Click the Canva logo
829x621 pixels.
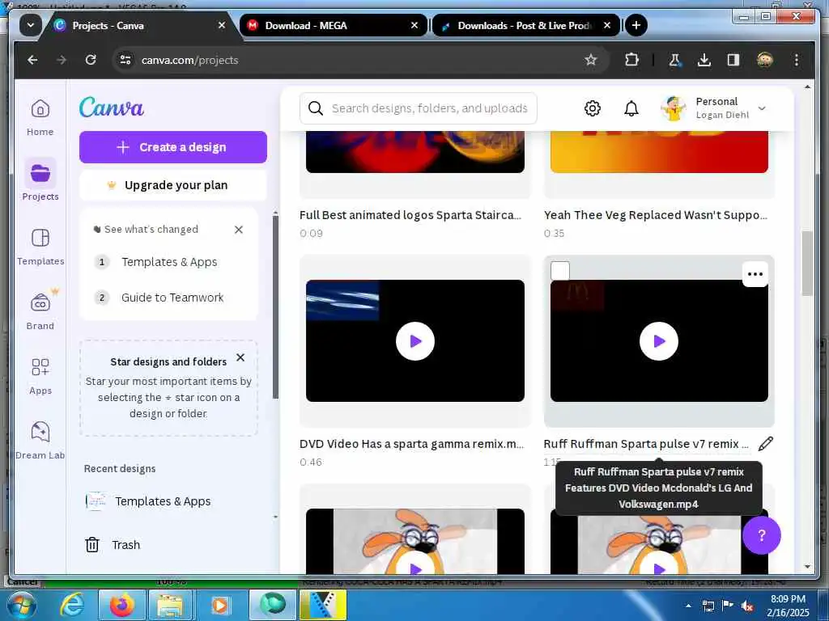point(112,108)
